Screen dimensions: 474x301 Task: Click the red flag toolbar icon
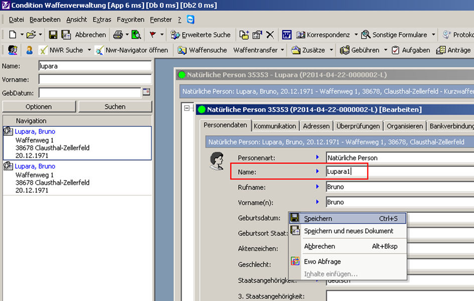(x=152, y=35)
